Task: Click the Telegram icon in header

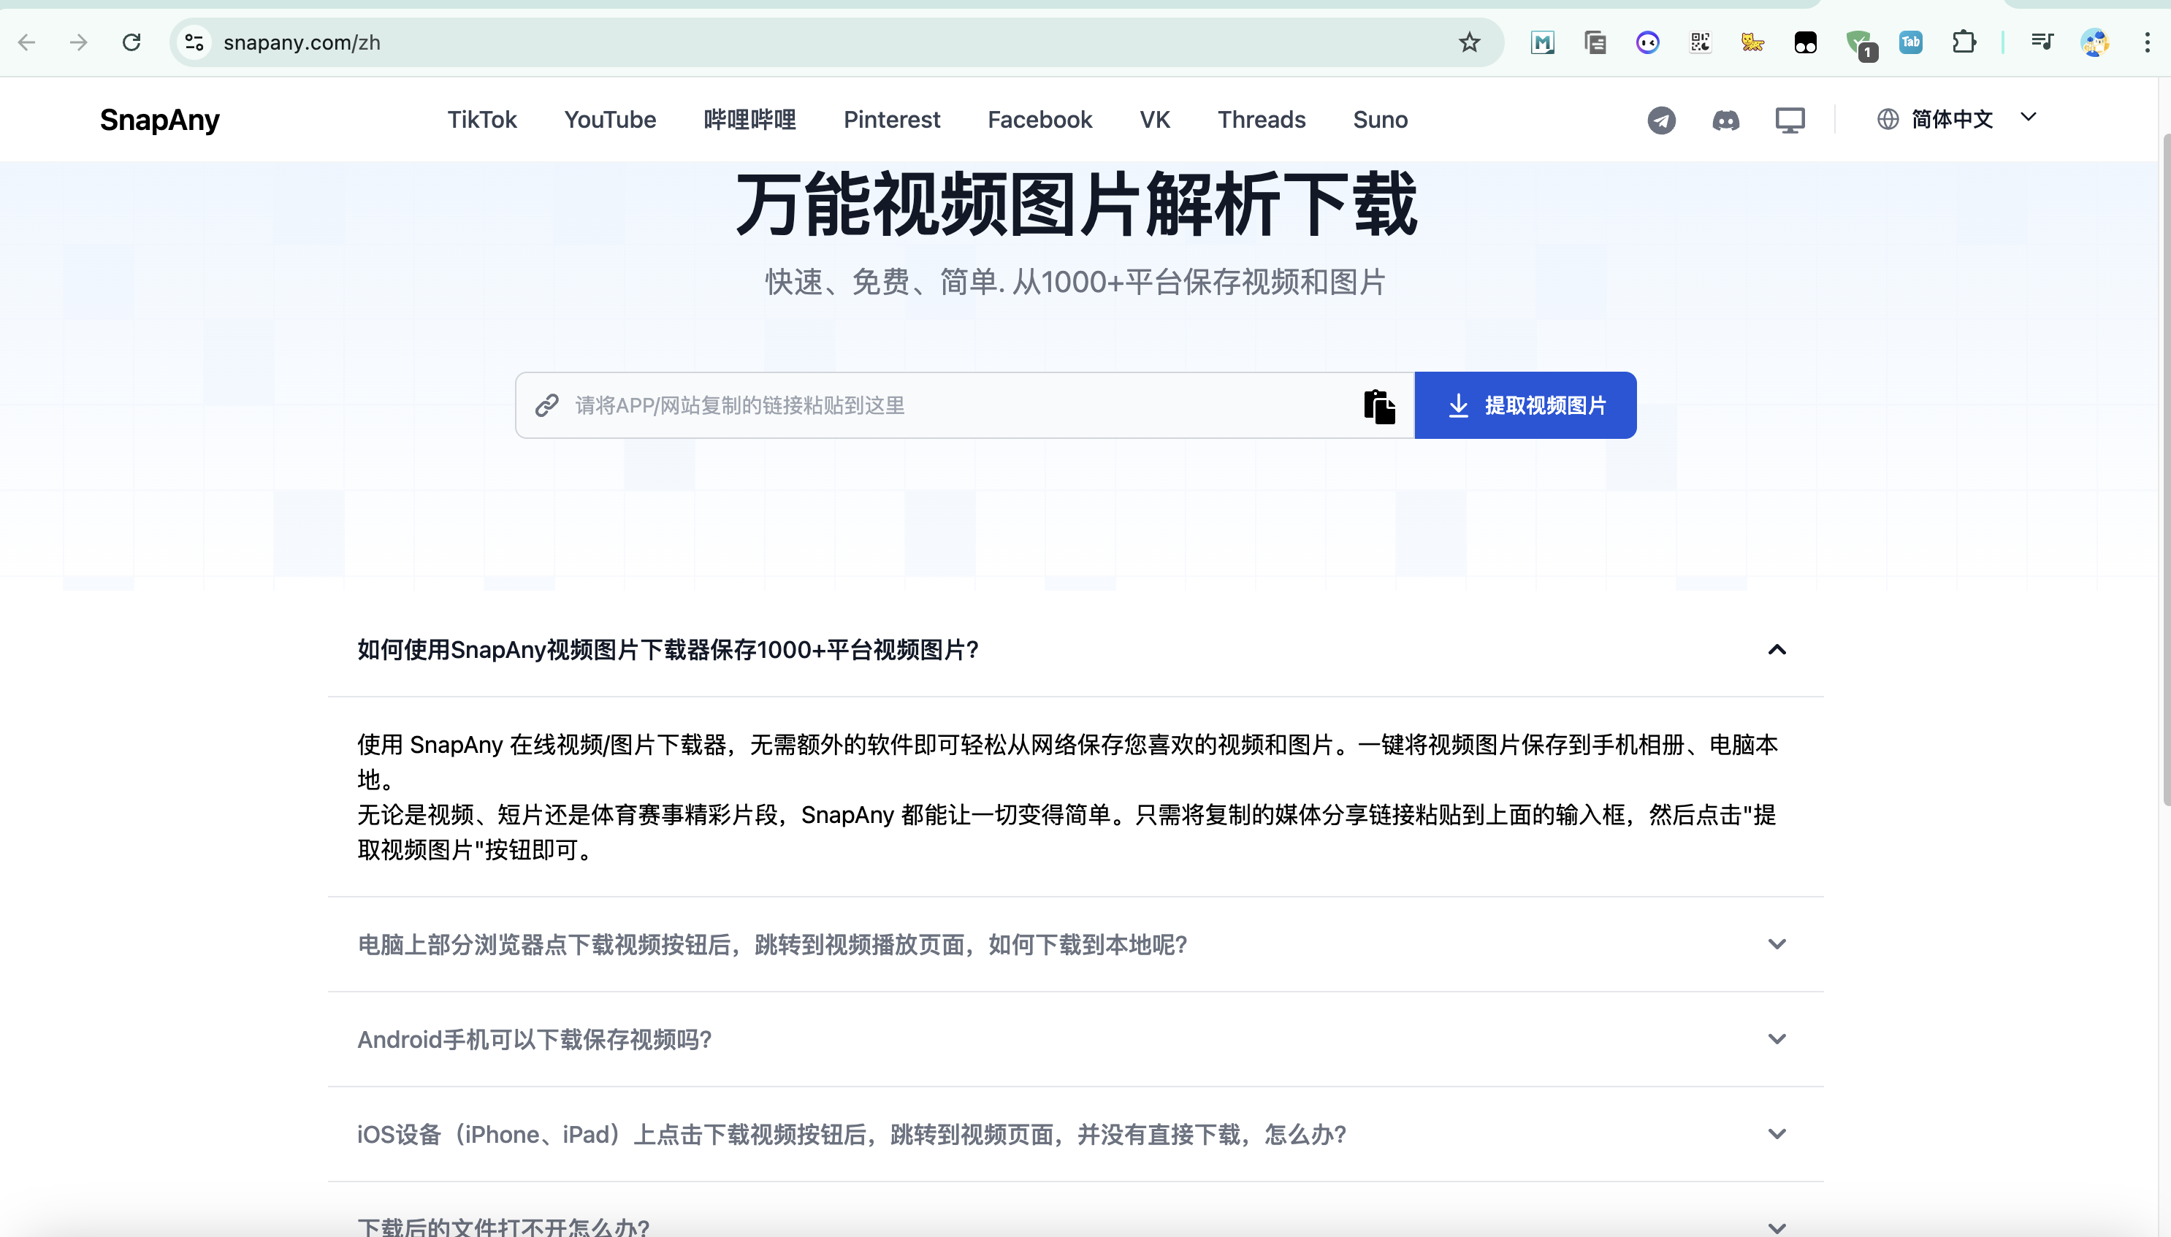Action: (x=1661, y=120)
